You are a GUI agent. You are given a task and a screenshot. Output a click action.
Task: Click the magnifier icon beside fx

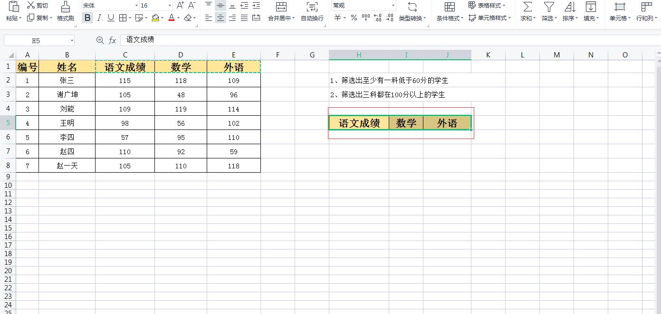[x=100, y=40]
